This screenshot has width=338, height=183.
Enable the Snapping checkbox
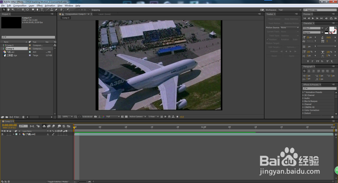[90, 10]
